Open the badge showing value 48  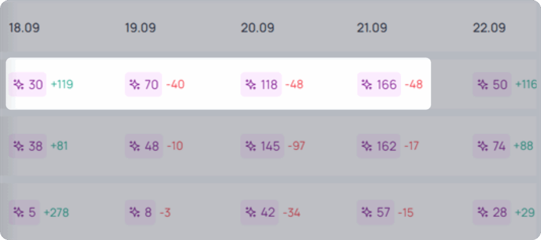tap(144, 146)
